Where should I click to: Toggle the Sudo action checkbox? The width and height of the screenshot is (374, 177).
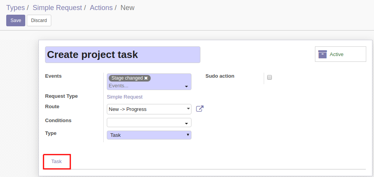click(269, 77)
